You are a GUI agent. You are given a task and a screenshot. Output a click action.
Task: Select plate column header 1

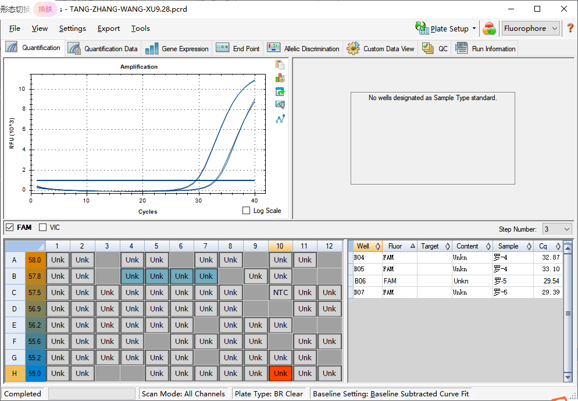[57, 246]
